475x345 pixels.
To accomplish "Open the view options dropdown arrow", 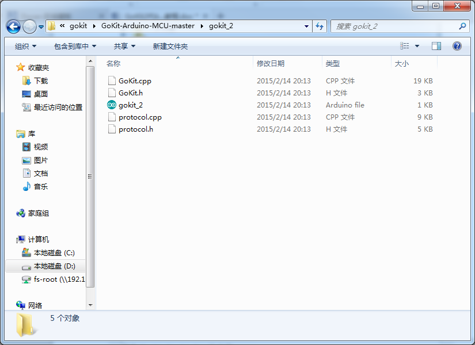I will pyautogui.click(x=417, y=46).
